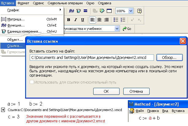Image resolution: width=188 pixels, height=126 pixels.
Task: Open Правка menu in Документ2 window
Action: (x=153, y=111)
